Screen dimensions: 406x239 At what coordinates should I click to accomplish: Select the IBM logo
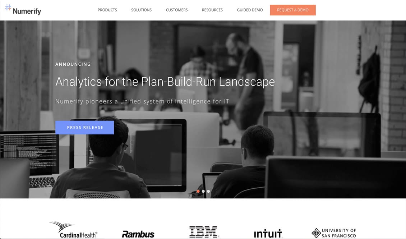coord(203,232)
